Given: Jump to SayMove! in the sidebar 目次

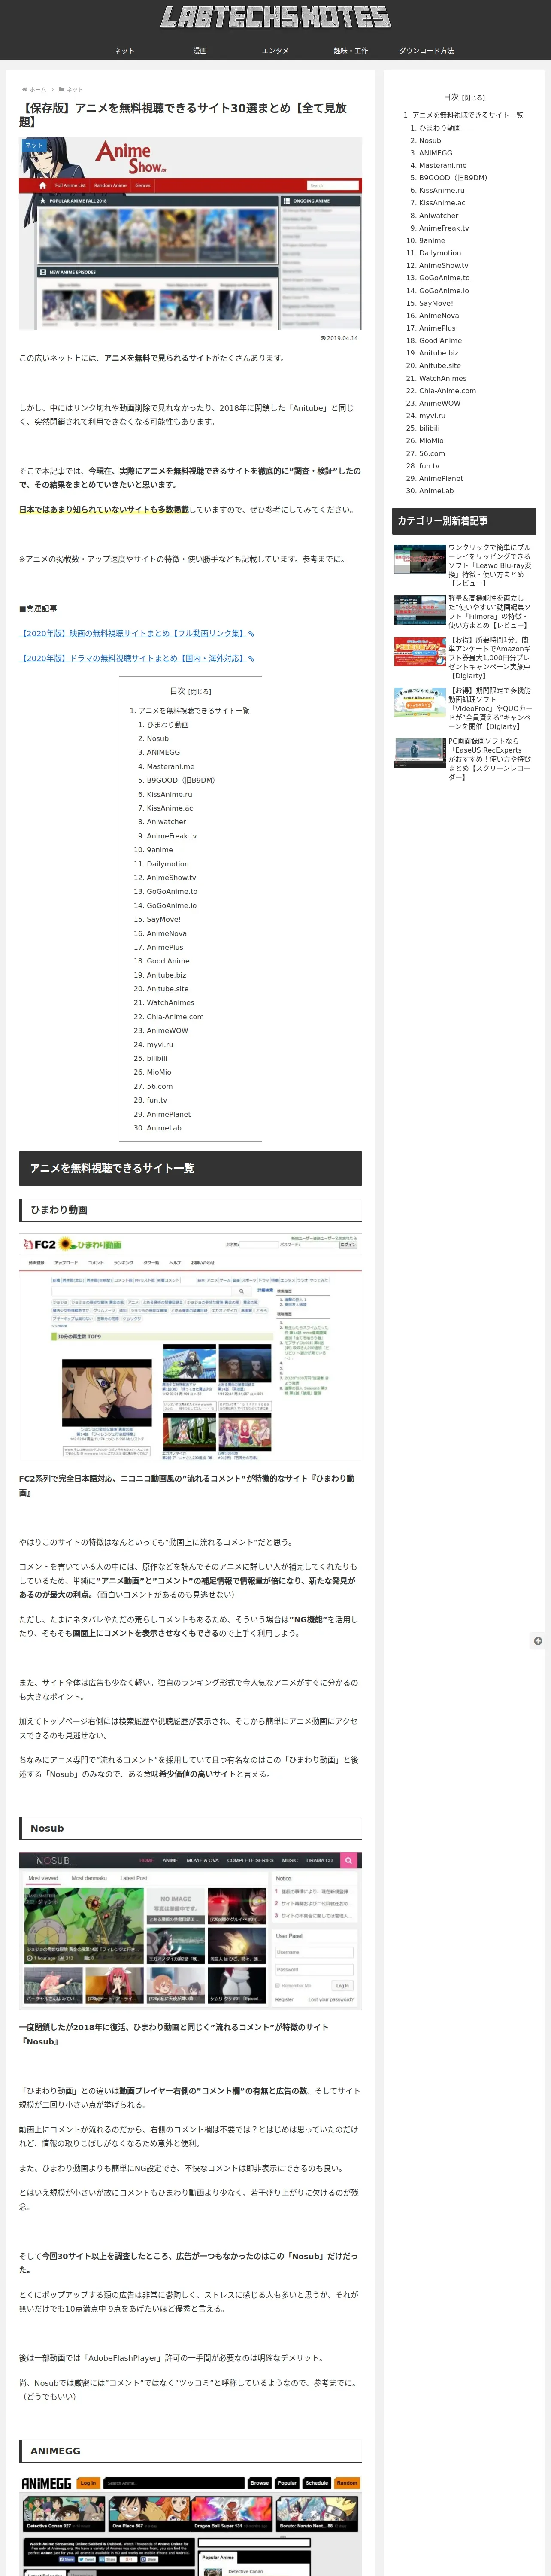Looking at the screenshot, I should pos(436,303).
